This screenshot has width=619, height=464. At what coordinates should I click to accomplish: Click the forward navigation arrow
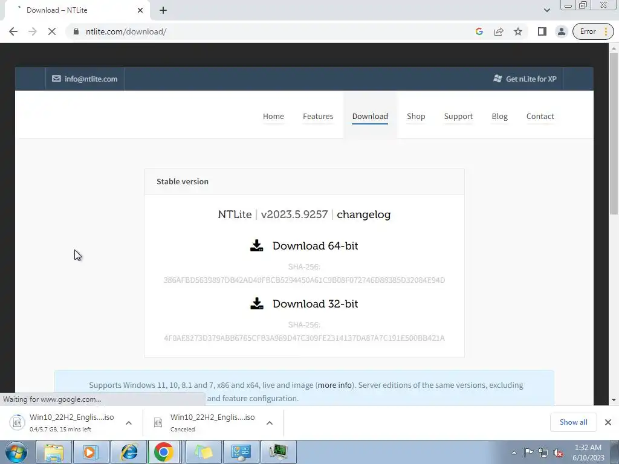click(33, 31)
